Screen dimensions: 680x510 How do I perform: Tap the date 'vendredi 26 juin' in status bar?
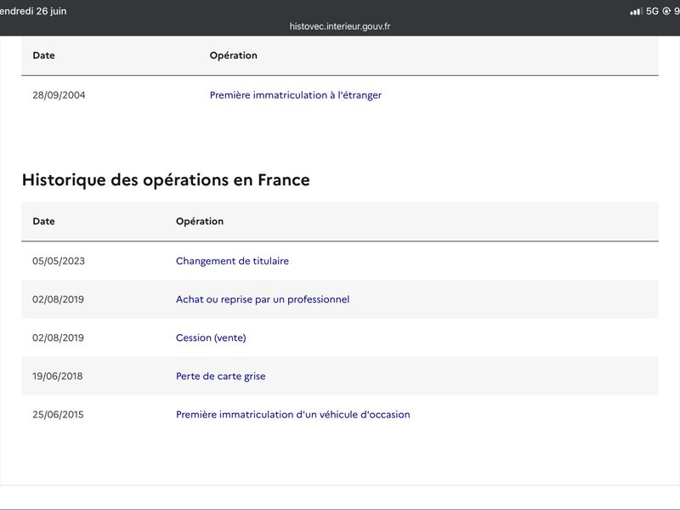tap(33, 11)
